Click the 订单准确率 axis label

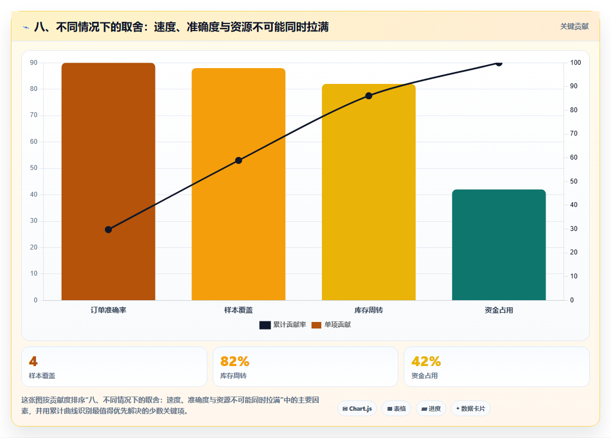click(x=109, y=310)
